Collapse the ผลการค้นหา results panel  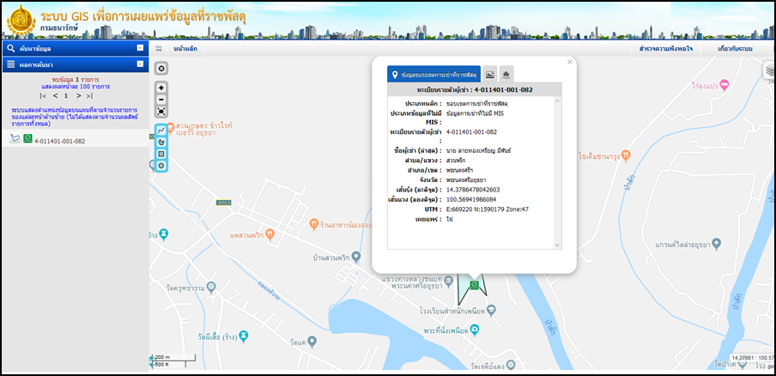[140, 64]
